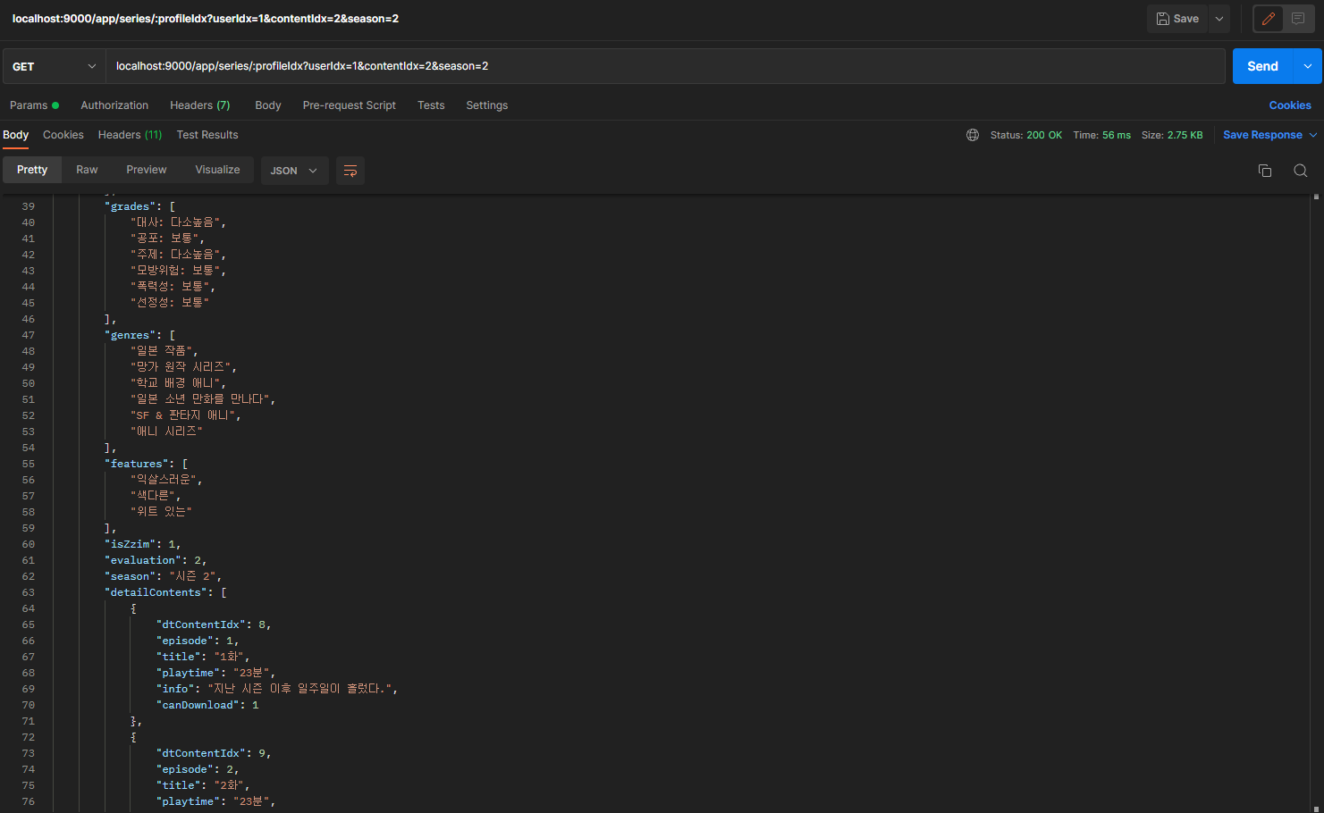Open the comments icon
The height and width of the screenshot is (813, 1324).
1298,19
